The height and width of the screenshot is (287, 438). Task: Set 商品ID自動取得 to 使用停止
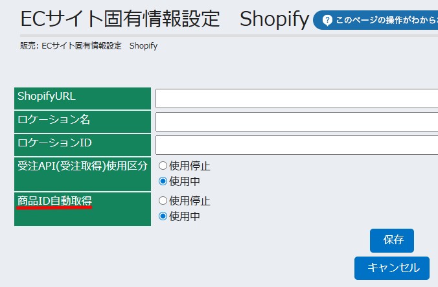tap(163, 201)
